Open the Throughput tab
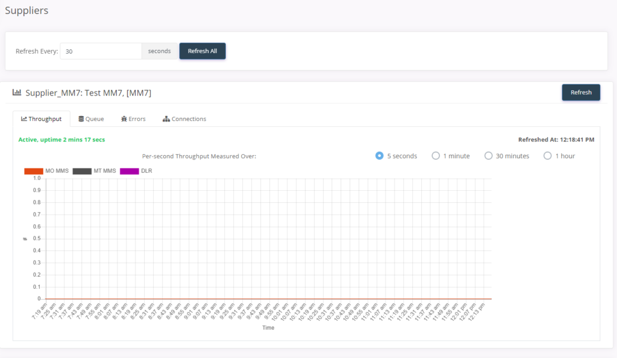 (42, 119)
